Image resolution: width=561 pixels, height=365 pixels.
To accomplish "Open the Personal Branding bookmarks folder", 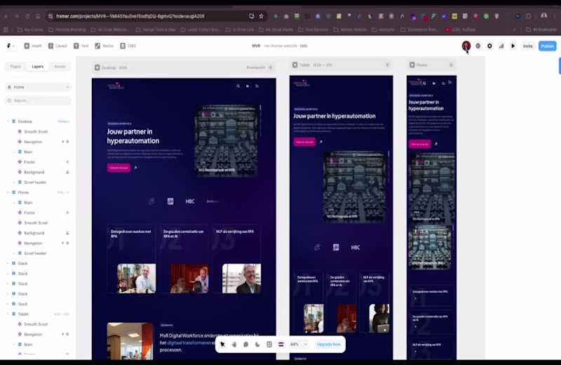I will 67,29.
